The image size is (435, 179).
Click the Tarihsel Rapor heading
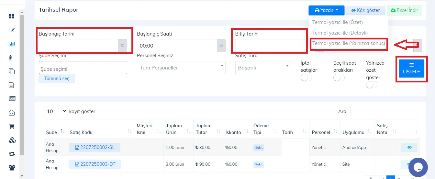tap(59, 10)
